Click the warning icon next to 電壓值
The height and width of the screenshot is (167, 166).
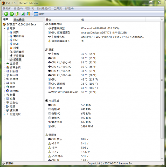coord(47,135)
